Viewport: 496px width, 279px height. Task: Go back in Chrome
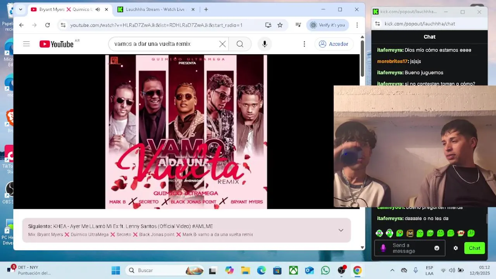point(21,25)
